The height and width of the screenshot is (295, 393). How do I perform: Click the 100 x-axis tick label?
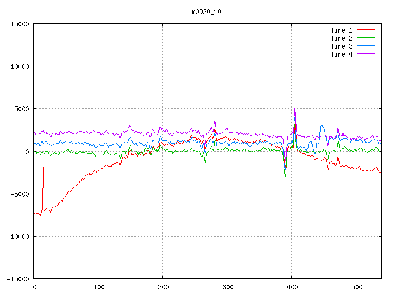coord(98,287)
